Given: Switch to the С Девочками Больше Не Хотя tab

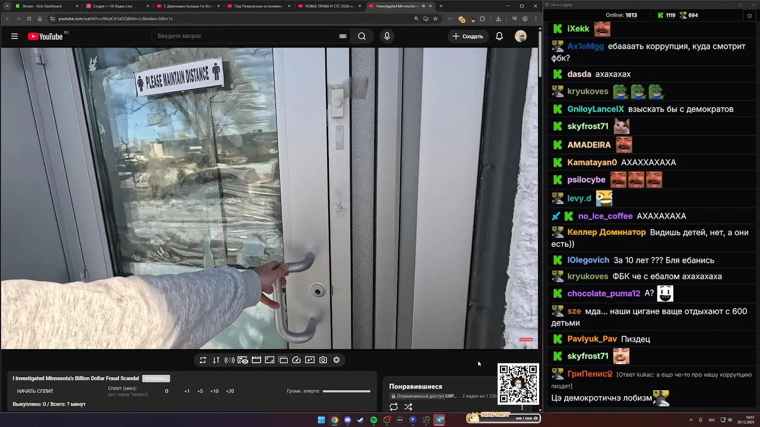Looking at the screenshot, I should [188, 6].
